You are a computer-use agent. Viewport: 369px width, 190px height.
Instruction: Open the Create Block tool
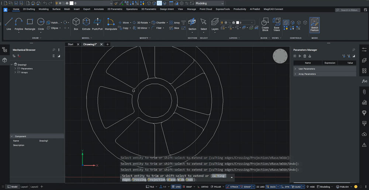click(x=265, y=24)
